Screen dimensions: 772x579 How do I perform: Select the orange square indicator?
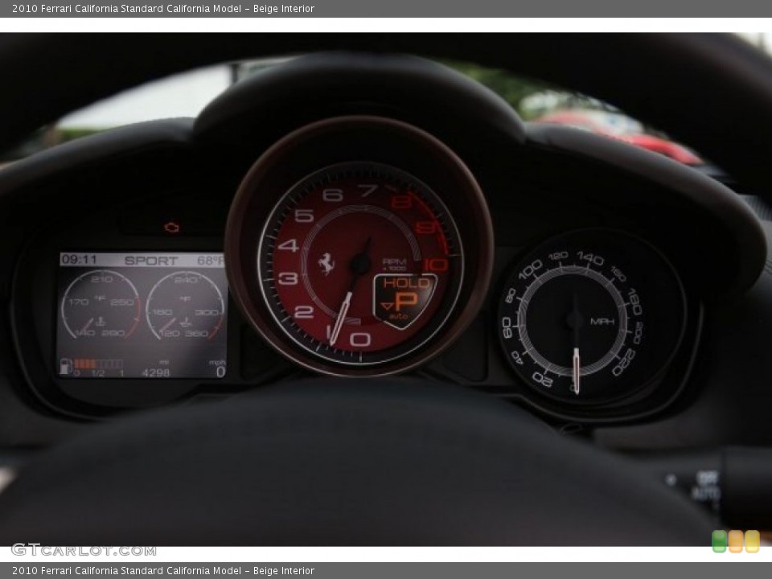coord(736,541)
